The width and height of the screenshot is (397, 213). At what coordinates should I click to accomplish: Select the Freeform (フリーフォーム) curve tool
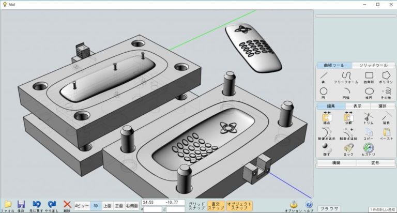click(346, 78)
